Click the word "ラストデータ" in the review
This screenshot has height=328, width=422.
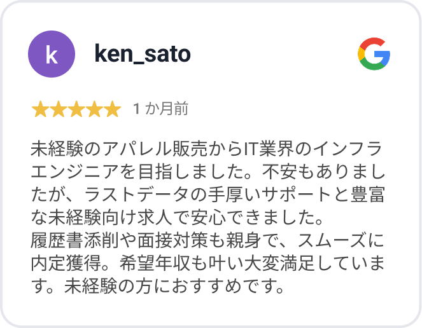tap(137, 195)
